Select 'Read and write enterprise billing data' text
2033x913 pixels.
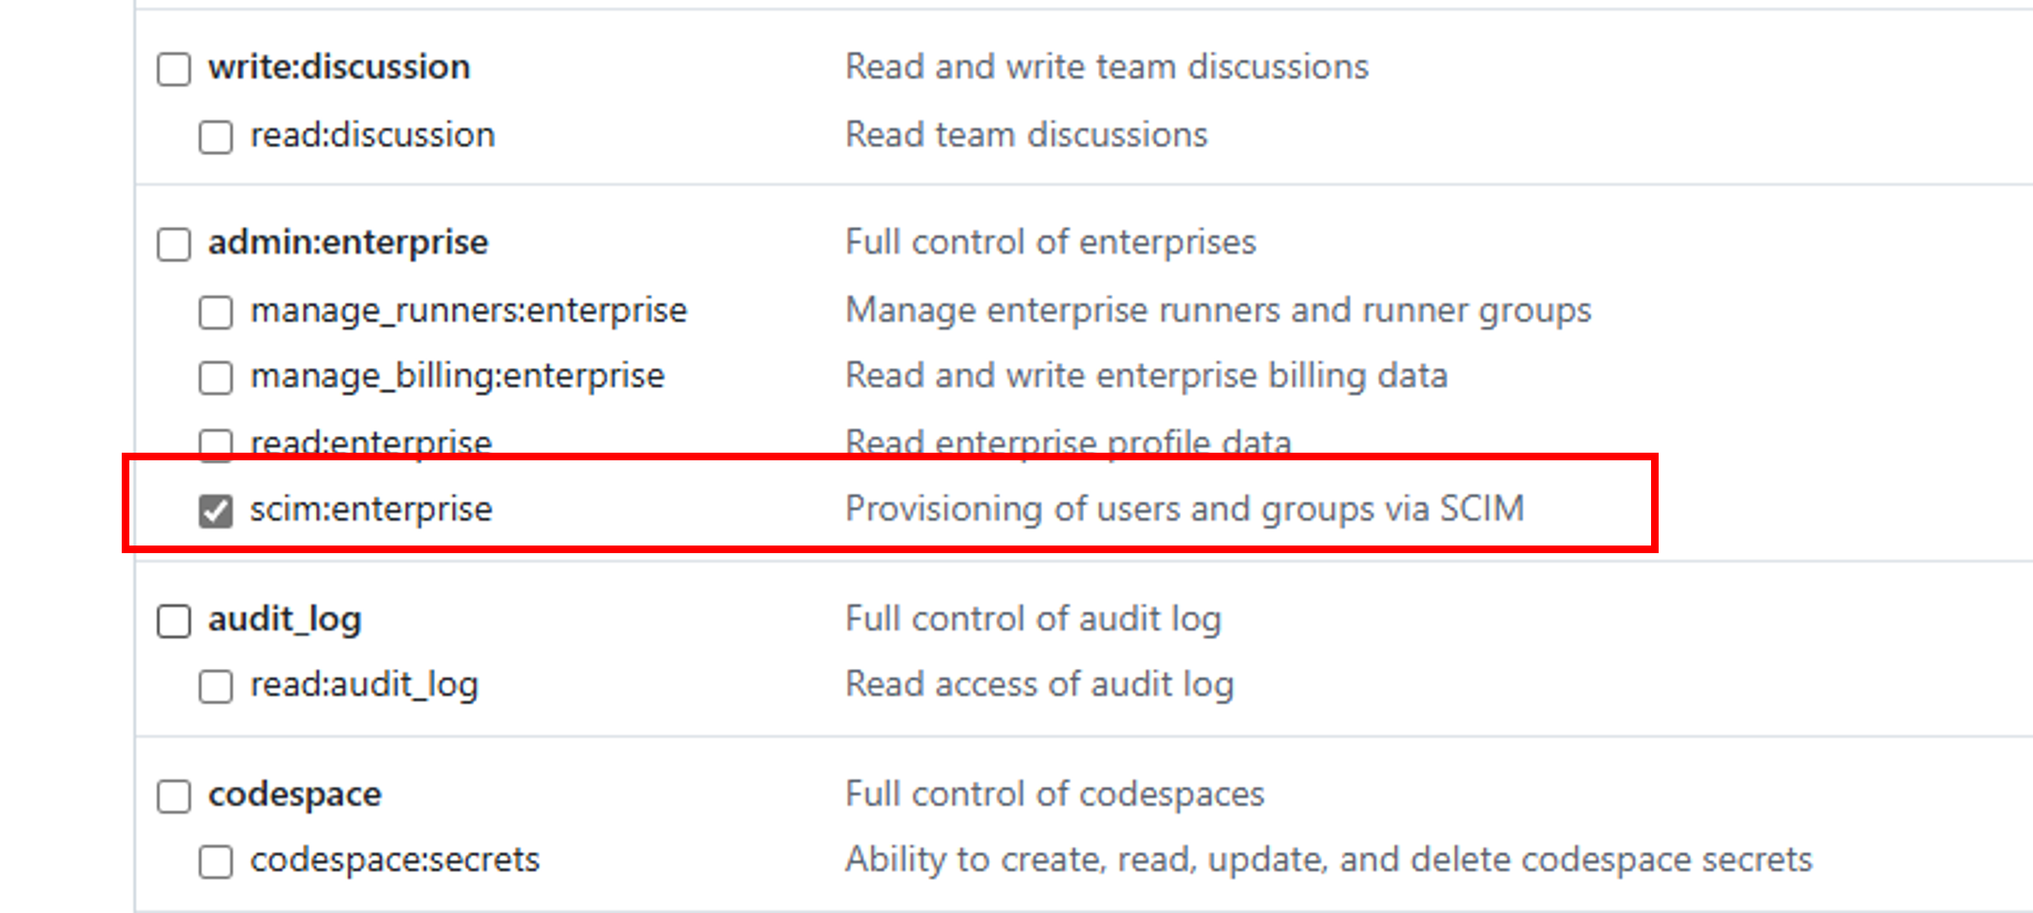(1146, 376)
